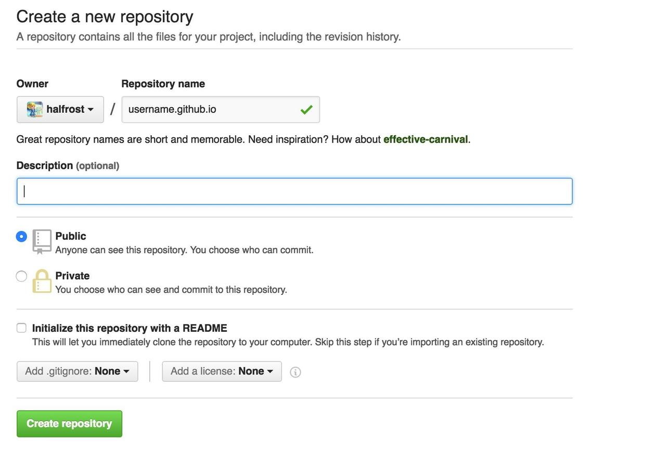This screenshot has height=454, width=645.
Task: Click the Private repository lock icon
Action: pos(42,281)
